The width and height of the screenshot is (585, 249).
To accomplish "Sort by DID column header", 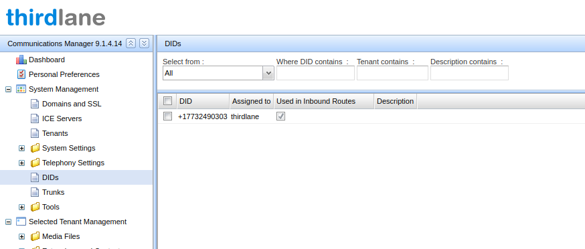I will [203, 101].
